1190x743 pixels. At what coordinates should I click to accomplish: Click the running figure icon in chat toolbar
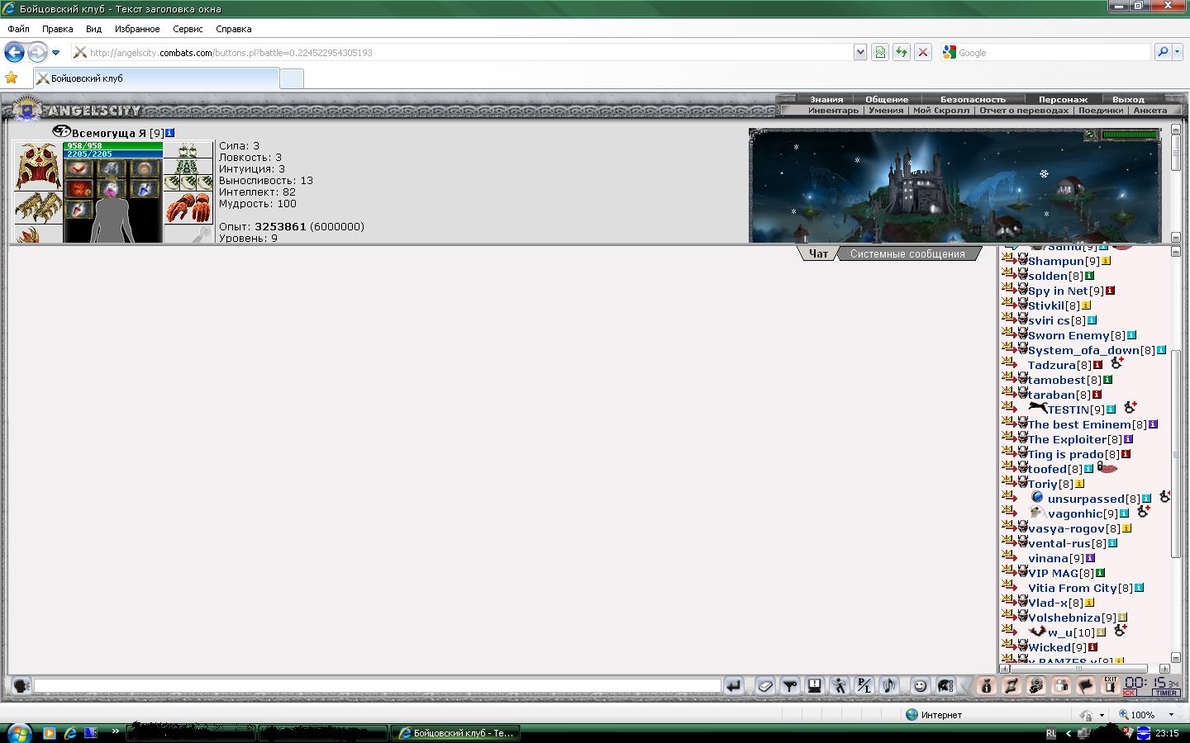[840, 686]
